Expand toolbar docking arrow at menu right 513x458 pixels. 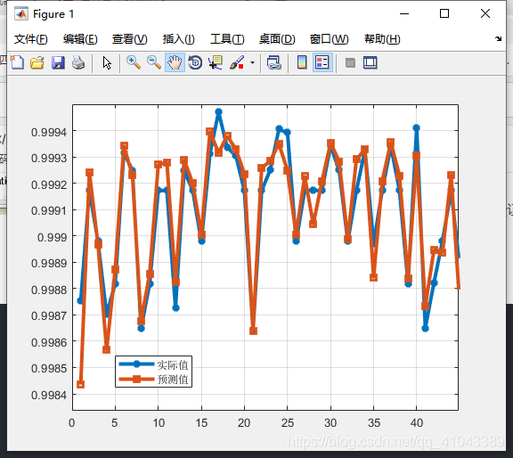[498, 38]
